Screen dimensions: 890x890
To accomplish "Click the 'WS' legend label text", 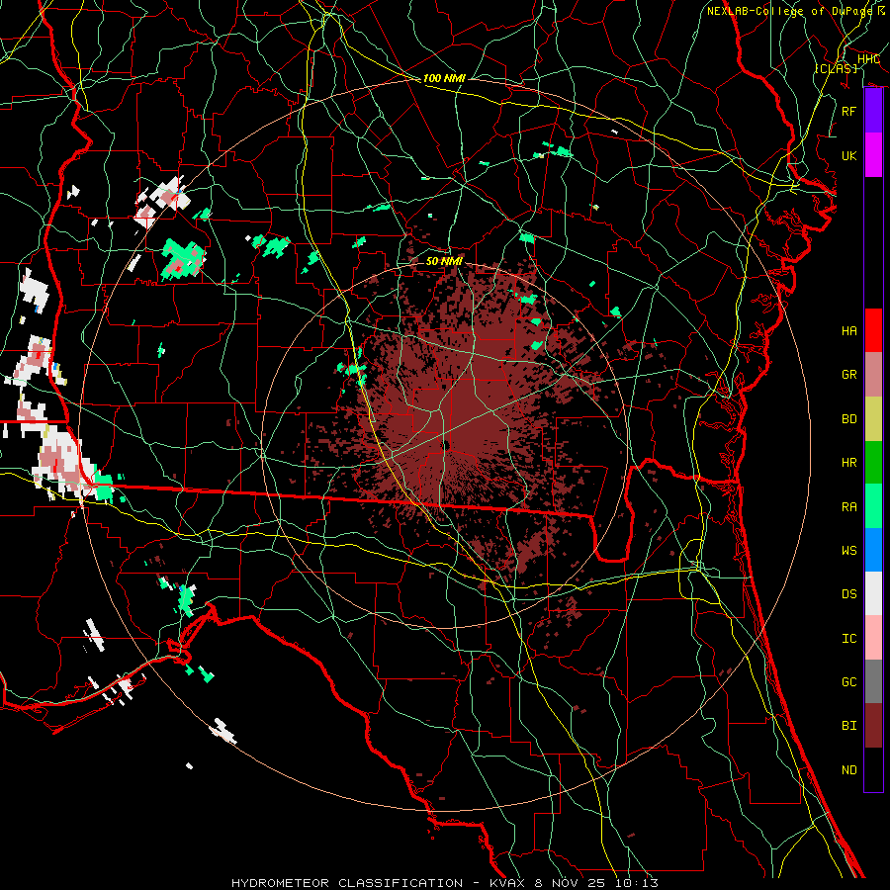I will coord(849,551).
